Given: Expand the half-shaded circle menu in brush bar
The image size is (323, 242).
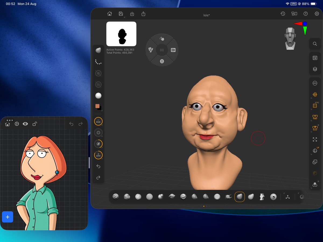Looking at the screenshot, I should [302, 197].
